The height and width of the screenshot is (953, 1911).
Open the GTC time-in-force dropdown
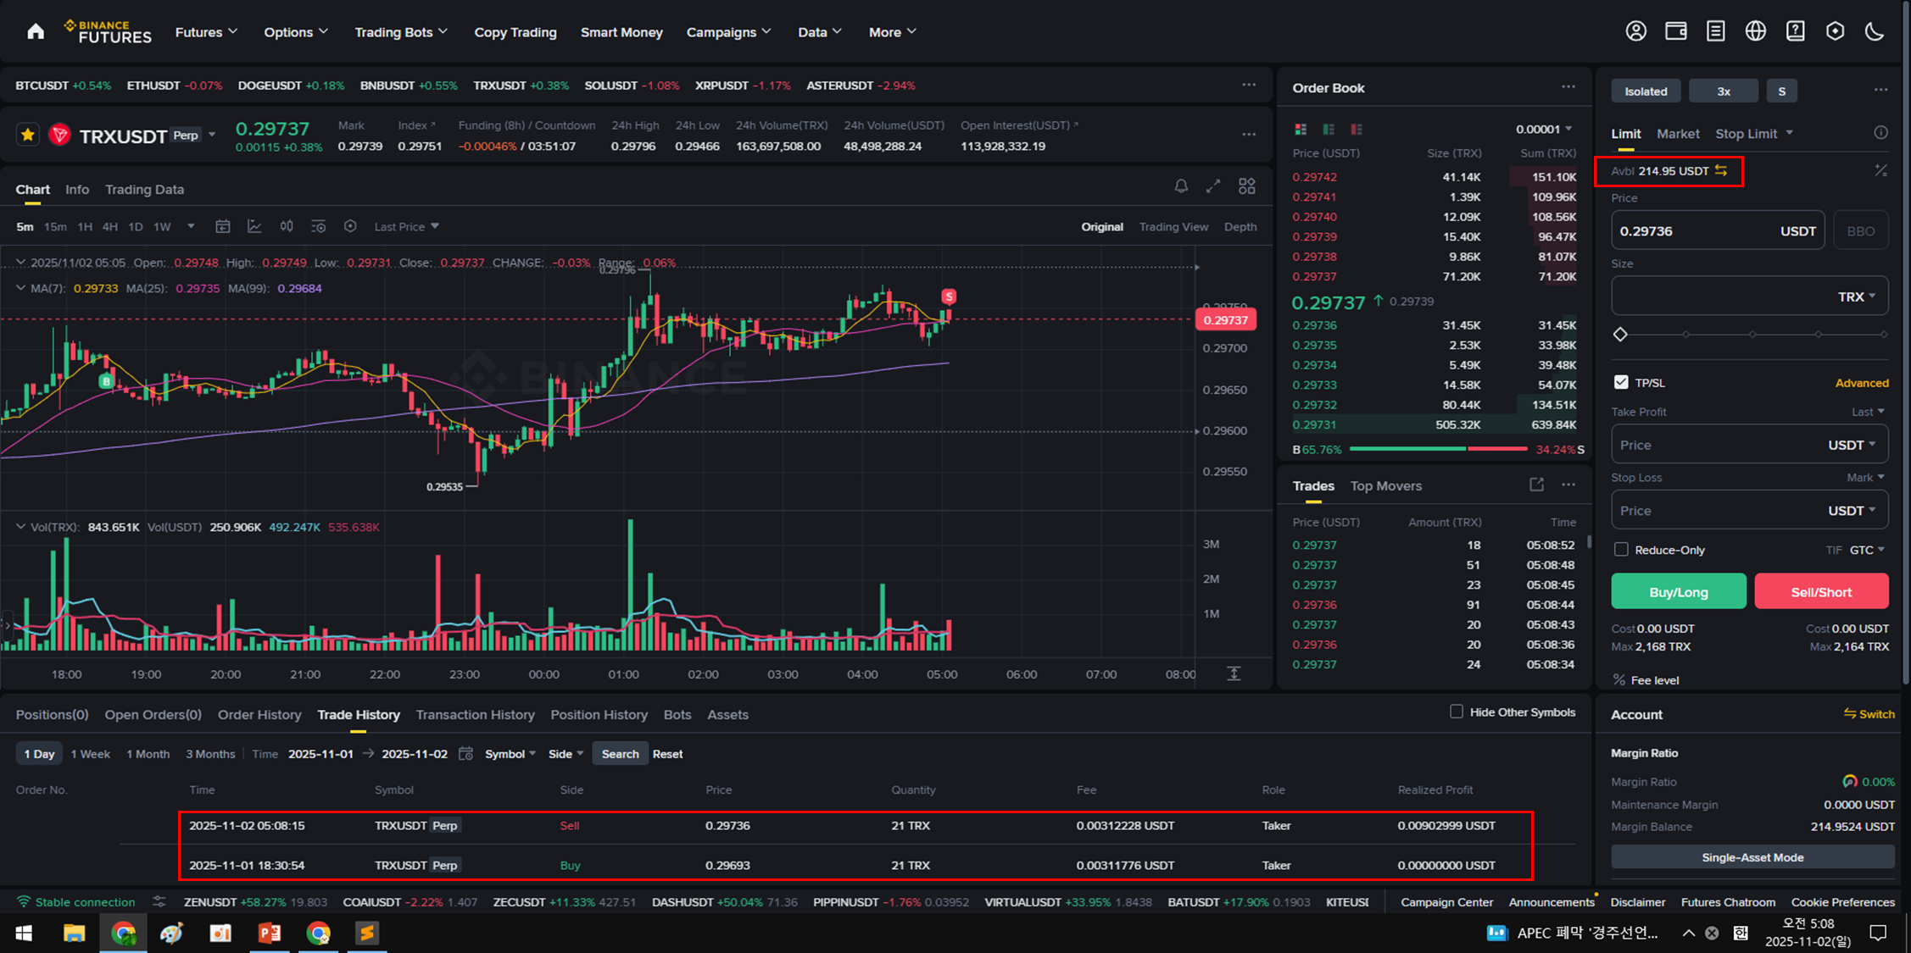click(x=1866, y=550)
